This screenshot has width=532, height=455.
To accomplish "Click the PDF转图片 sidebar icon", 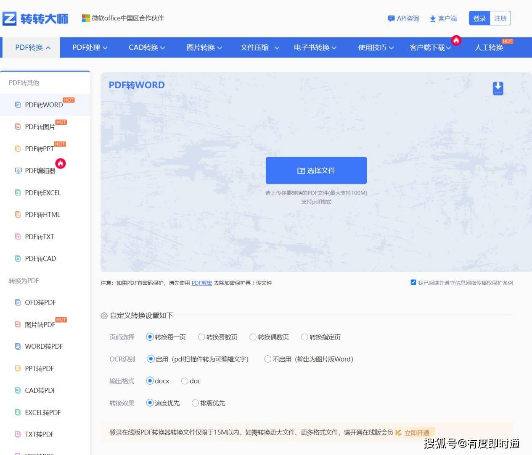I will tap(18, 126).
